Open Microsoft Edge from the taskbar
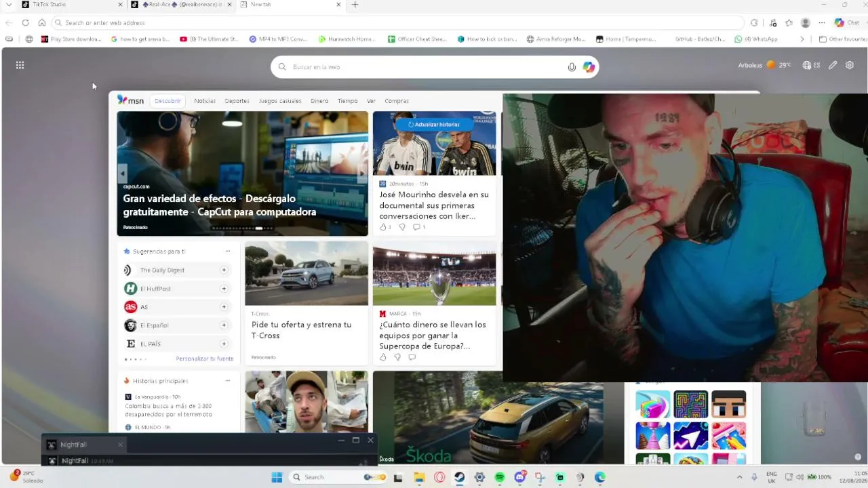 600,477
